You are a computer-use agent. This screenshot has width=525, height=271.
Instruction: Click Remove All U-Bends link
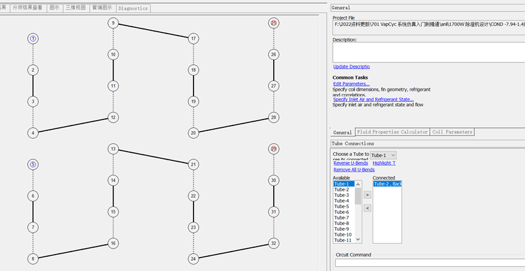[354, 170]
